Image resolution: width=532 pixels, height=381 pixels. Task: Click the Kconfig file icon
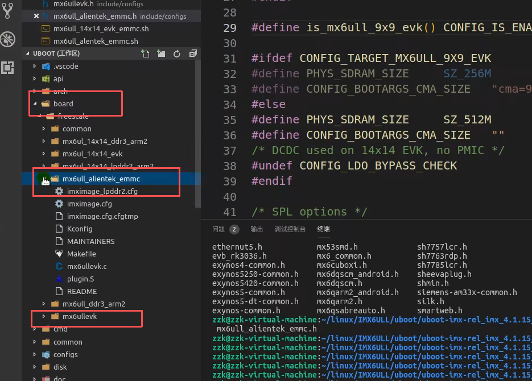(59, 229)
